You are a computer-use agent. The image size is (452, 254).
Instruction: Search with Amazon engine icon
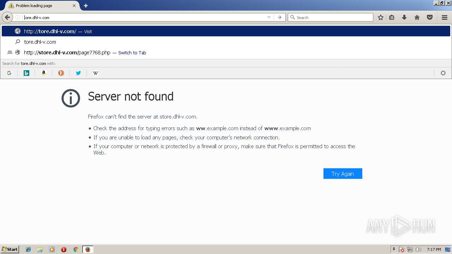[x=44, y=73]
